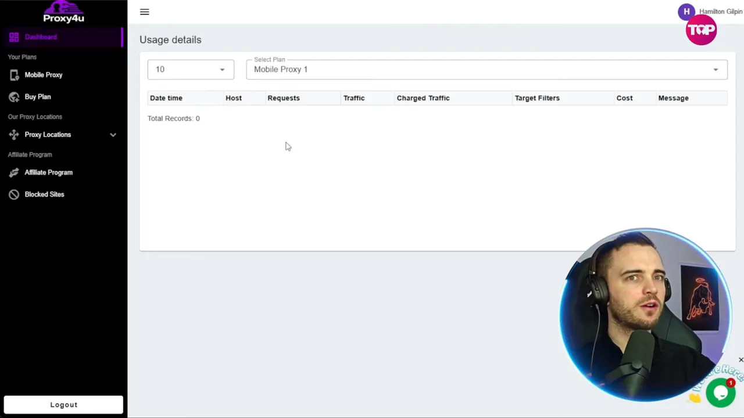Click the Cost column header
The width and height of the screenshot is (744, 418).
(624, 98)
